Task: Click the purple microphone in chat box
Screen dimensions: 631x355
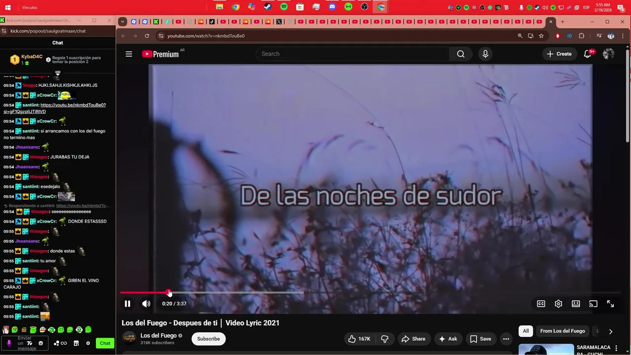Action: (9, 343)
